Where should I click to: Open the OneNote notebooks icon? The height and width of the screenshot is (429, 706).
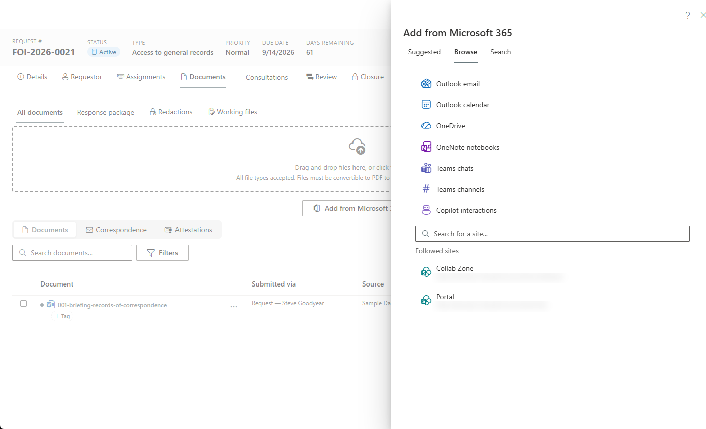click(426, 147)
